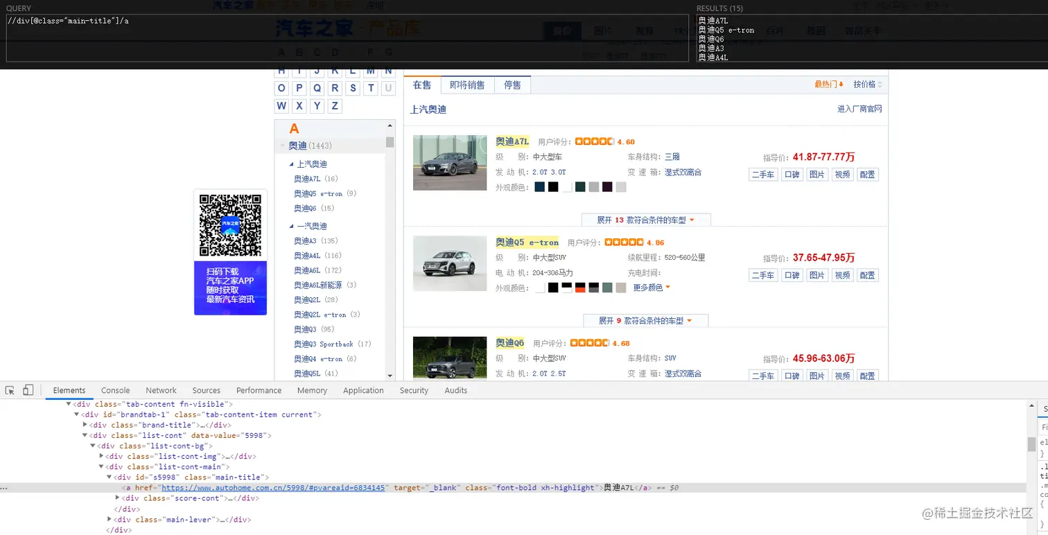Choose the beige swatch for 奥迪Q5 e-tron
The image size is (1048, 535).
[x=620, y=288]
